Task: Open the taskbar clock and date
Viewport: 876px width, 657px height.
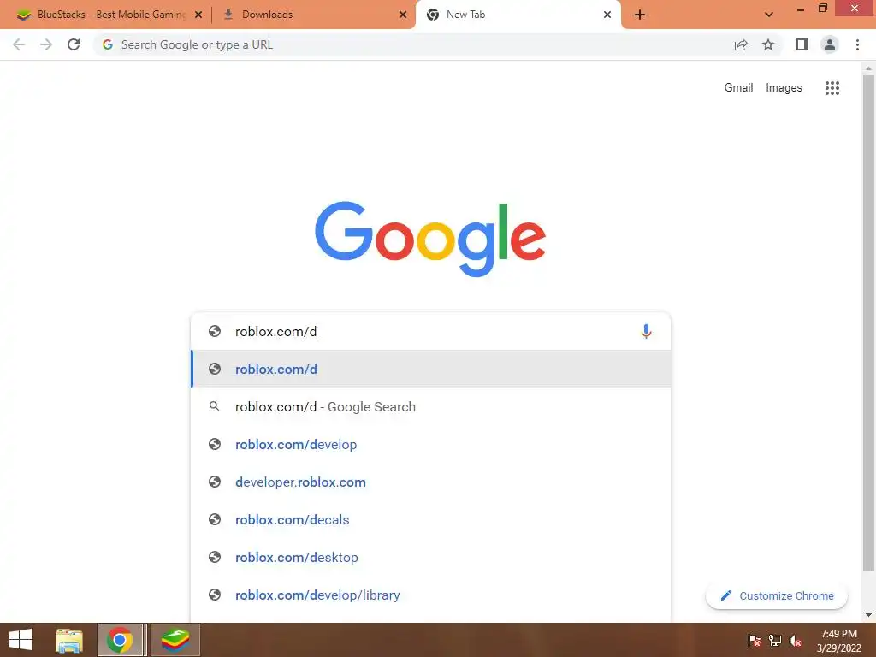Action: (838, 641)
